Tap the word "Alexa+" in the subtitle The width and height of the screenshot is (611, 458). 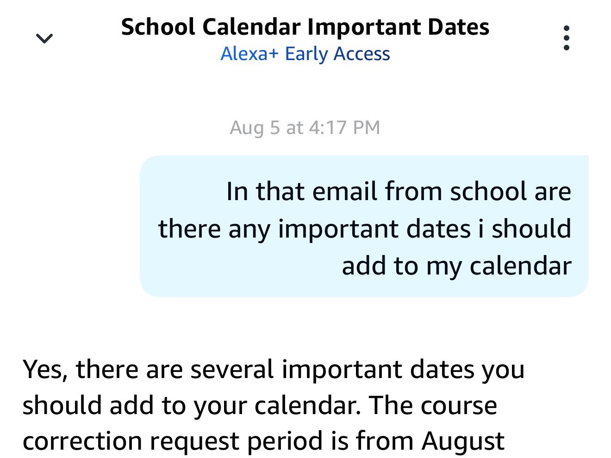click(x=249, y=54)
